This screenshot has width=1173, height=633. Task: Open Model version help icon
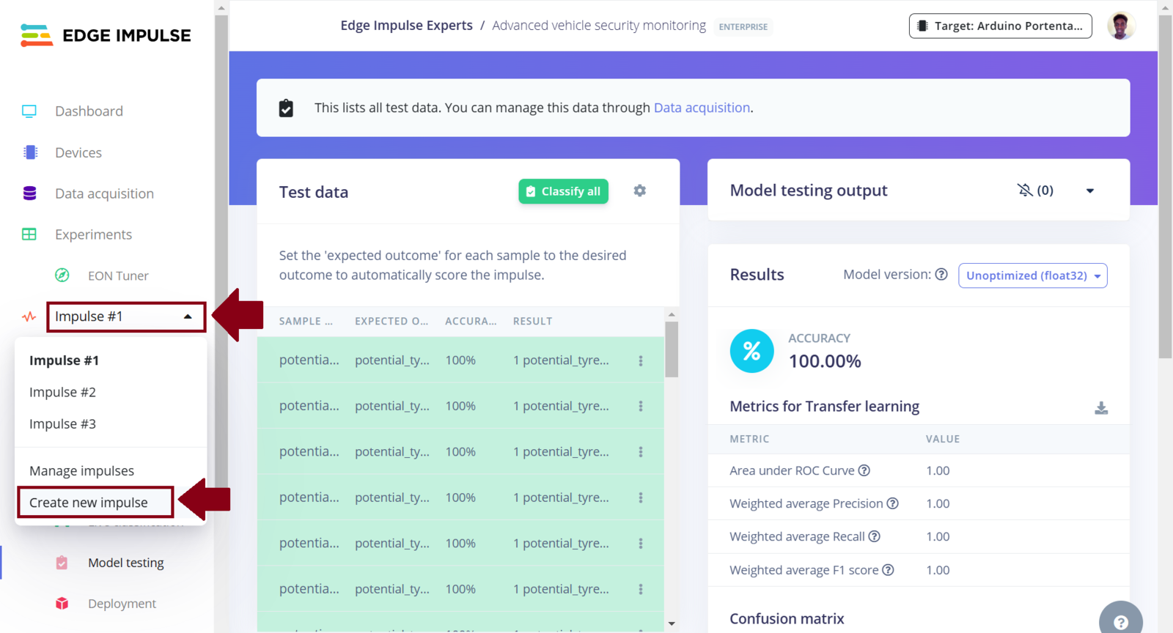(x=941, y=274)
